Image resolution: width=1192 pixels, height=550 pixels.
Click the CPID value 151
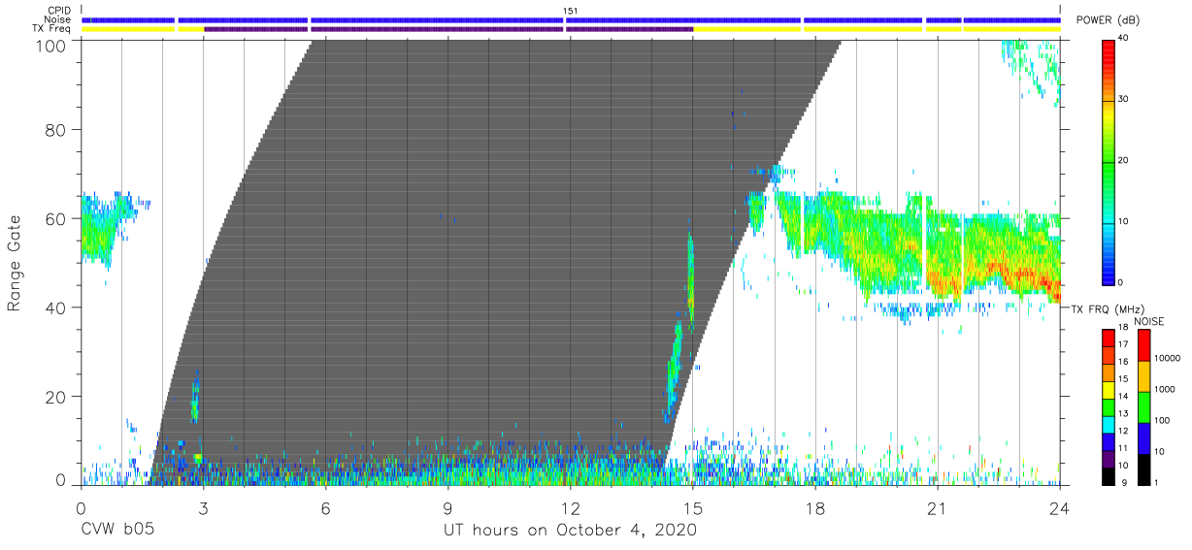pyautogui.click(x=571, y=11)
